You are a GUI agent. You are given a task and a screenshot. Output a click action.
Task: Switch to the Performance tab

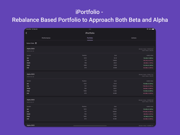[46, 38]
